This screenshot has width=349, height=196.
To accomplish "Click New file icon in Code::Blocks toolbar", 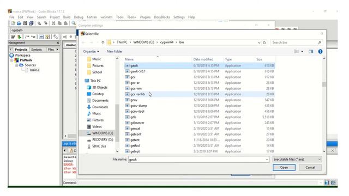I will (13, 23).
